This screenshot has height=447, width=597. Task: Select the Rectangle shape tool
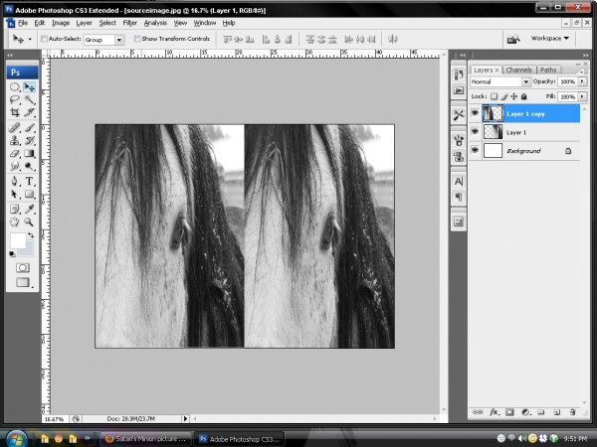[x=29, y=195]
